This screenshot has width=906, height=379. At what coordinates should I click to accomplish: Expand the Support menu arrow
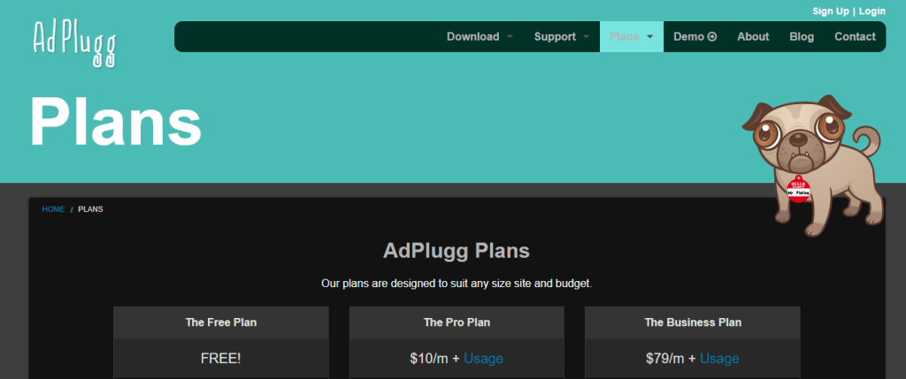coord(587,37)
